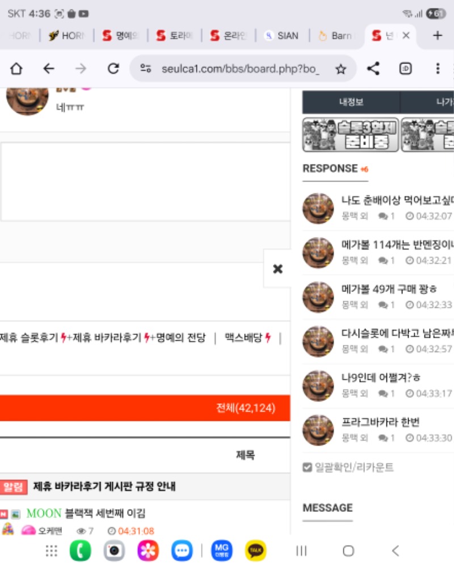Dismiss the popup with the X button
Image resolution: width=454 pixels, height=567 pixels.
pos(278,269)
